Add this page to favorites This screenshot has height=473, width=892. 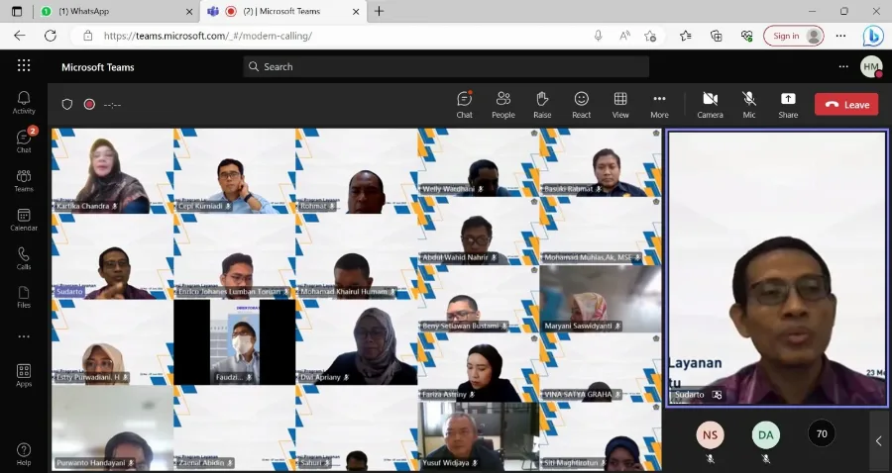tap(650, 36)
